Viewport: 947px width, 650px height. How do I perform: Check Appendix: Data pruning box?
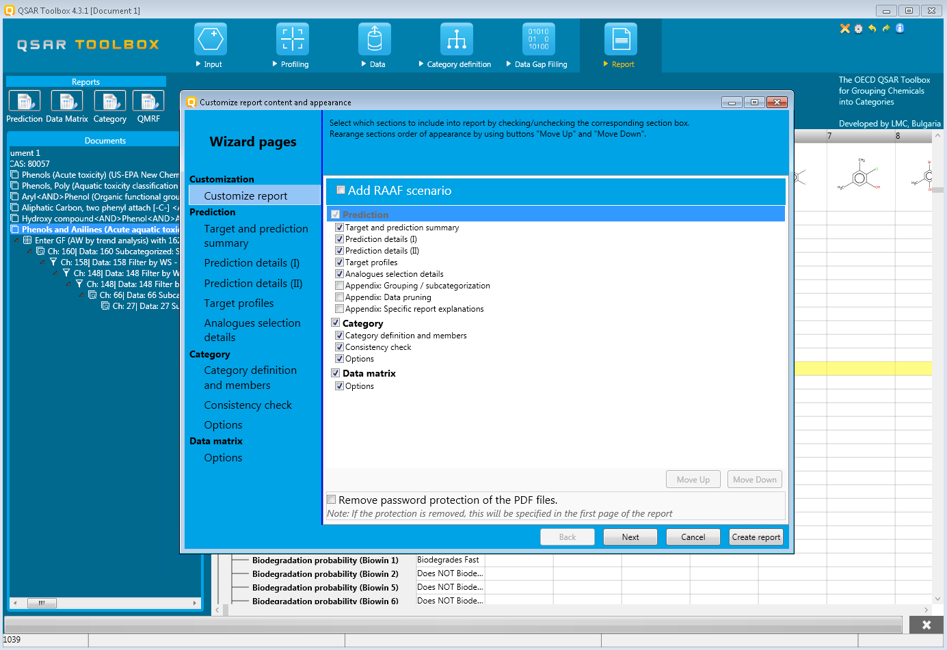[x=339, y=297]
